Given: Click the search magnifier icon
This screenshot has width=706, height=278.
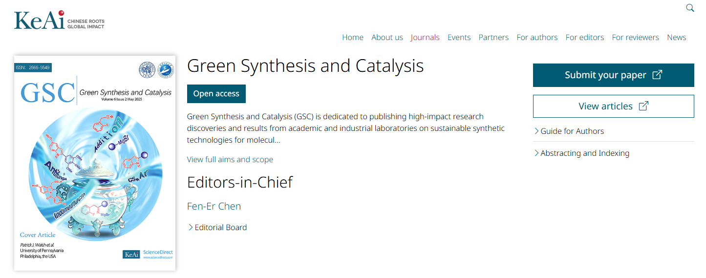Looking at the screenshot, I should tap(690, 8).
